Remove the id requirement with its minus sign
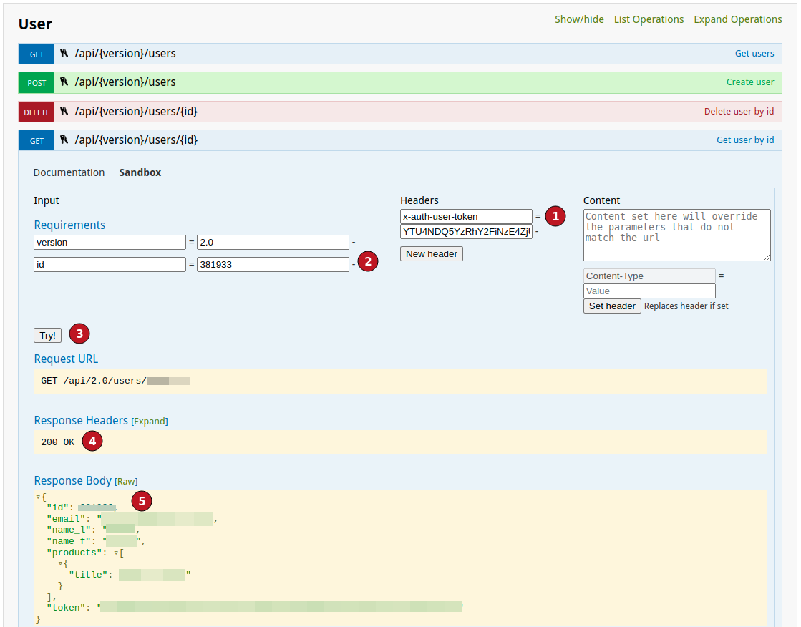The image size is (801, 627). pyautogui.click(x=354, y=264)
